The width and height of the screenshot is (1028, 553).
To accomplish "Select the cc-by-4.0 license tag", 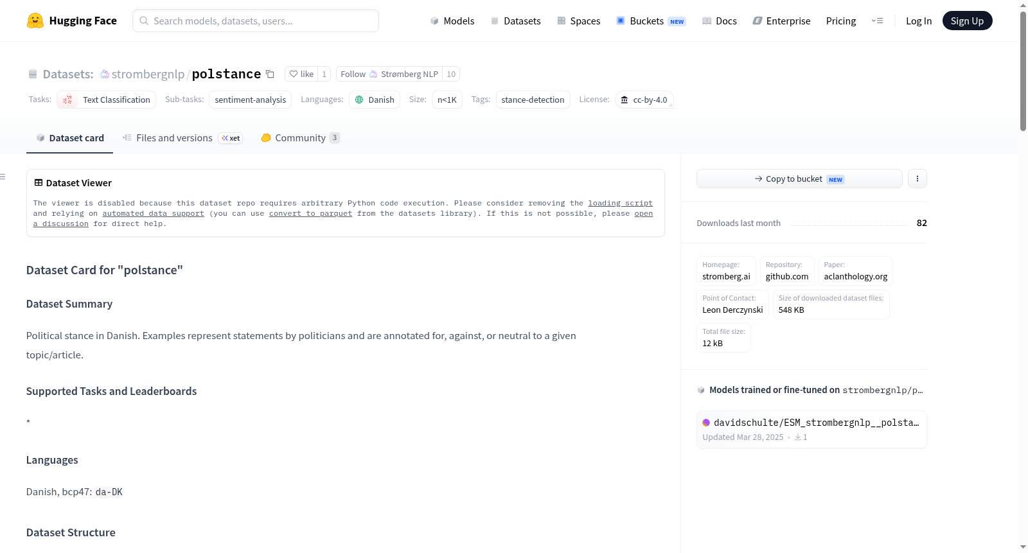I will tap(644, 100).
